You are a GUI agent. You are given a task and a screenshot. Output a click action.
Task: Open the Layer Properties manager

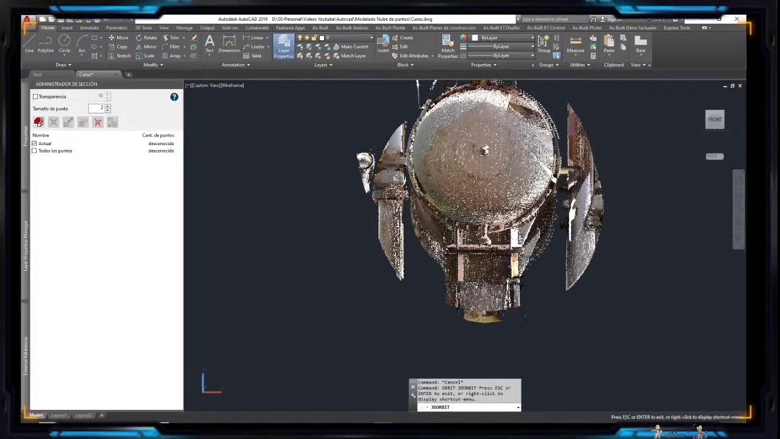click(x=283, y=46)
